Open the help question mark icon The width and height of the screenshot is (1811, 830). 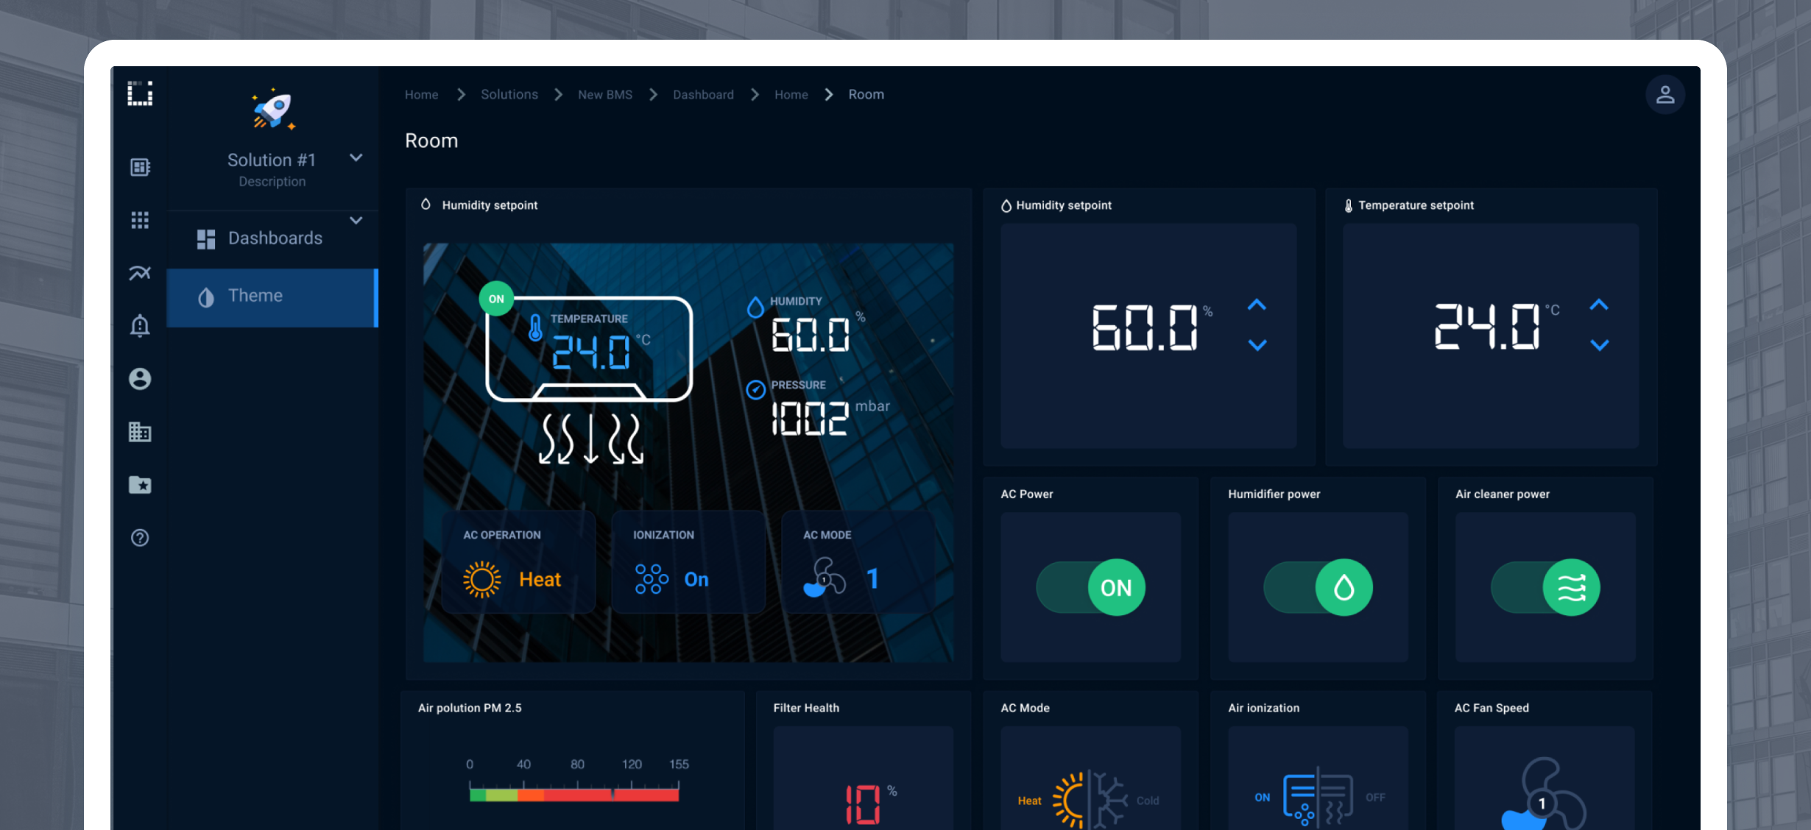pyautogui.click(x=140, y=538)
